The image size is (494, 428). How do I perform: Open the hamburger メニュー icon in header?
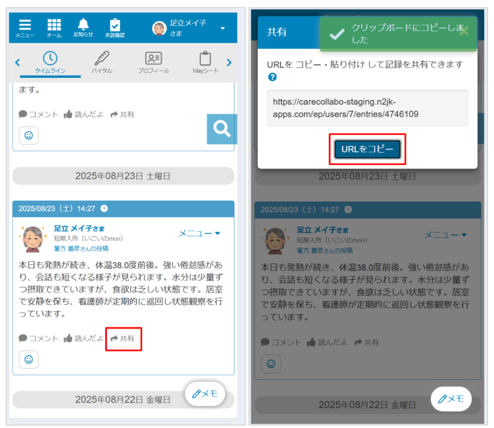pyautogui.click(x=25, y=28)
